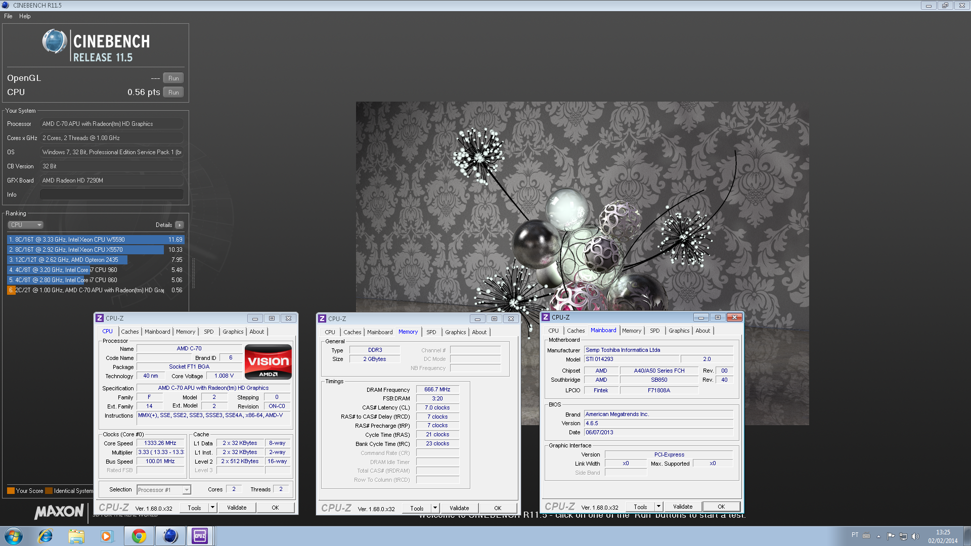This screenshot has height=546, width=971.
Task: Click Tools button in right CPU-Z window
Action: coord(641,507)
